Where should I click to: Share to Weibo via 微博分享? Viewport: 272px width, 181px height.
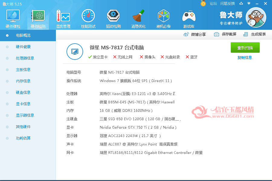pyautogui.click(x=194, y=34)
